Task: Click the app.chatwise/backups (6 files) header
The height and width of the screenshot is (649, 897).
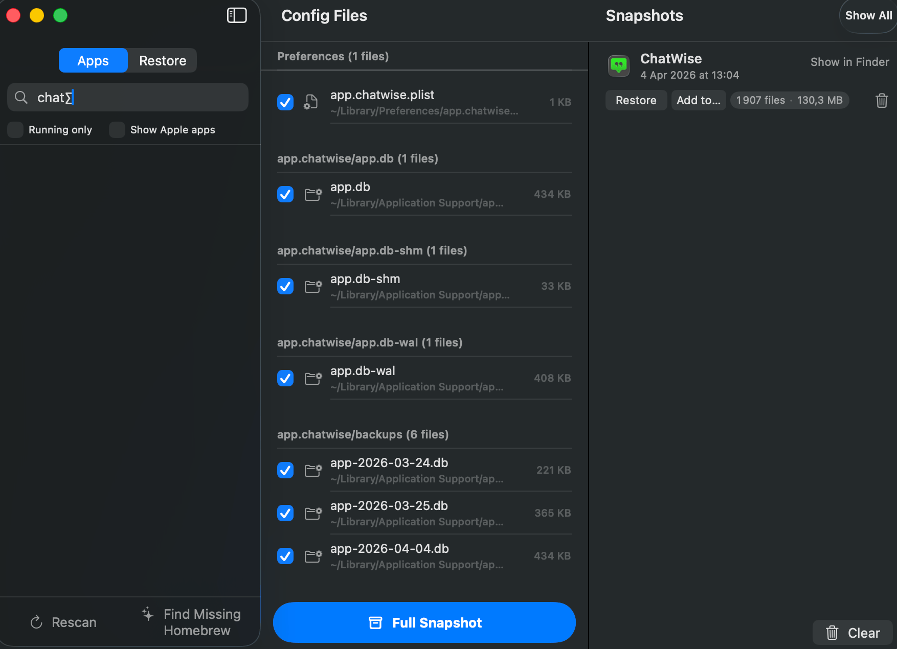Action: pos(363,434)
